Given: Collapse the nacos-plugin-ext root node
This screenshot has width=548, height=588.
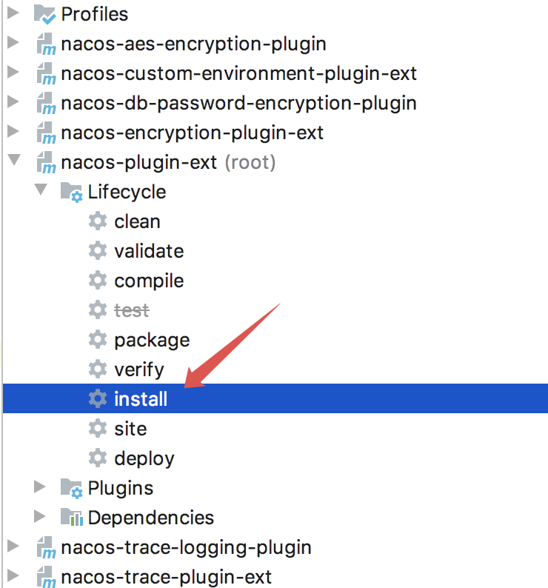Looking at the screenshot, I should click(13, 161).
